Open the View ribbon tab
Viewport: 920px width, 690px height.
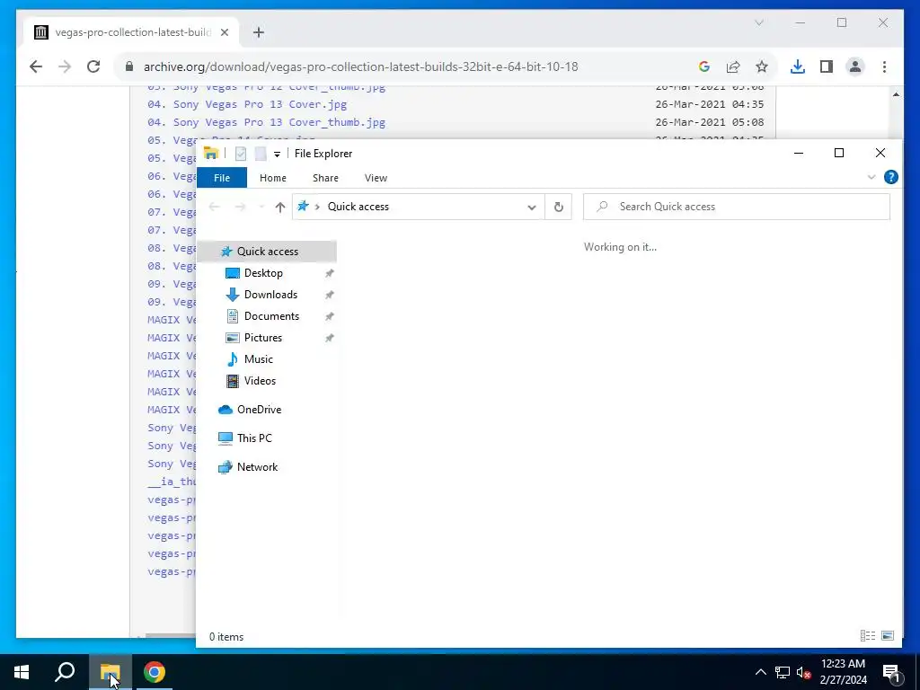click(x=376, y=178)
